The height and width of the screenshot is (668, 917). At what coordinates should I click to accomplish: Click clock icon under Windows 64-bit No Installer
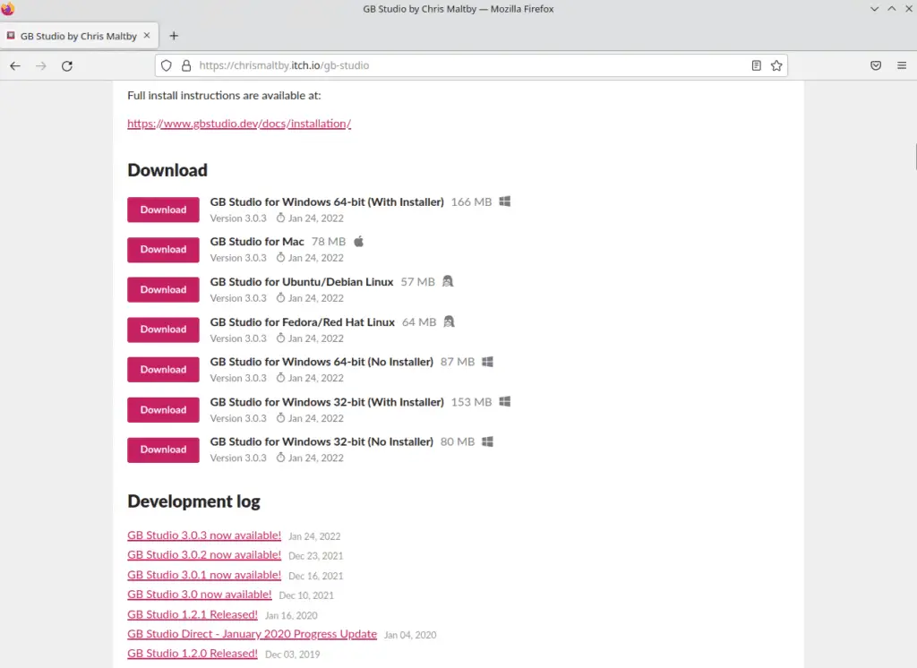coord(280,378)
